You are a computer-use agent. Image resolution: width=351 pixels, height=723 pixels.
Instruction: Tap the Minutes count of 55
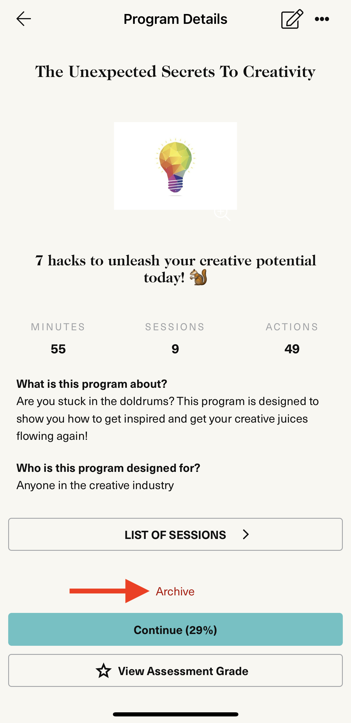click(58, 349)
